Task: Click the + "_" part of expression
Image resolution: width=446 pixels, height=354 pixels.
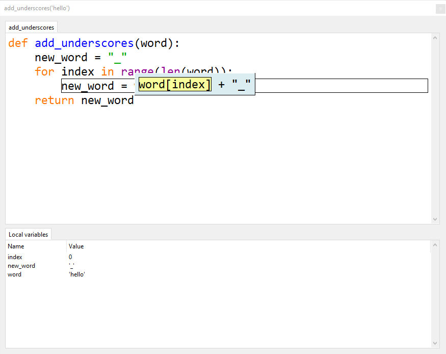Action: pos(234,85)
